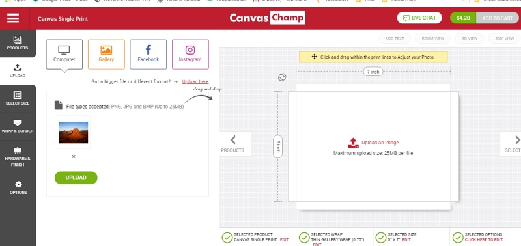Screen dimensions: 521x246
Task: Choose Computer as upload source
Action: pos(64,55)
